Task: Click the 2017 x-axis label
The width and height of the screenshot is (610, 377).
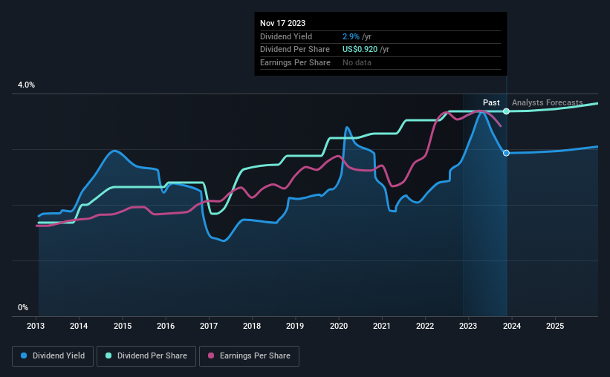Action: tap(209, 326)
